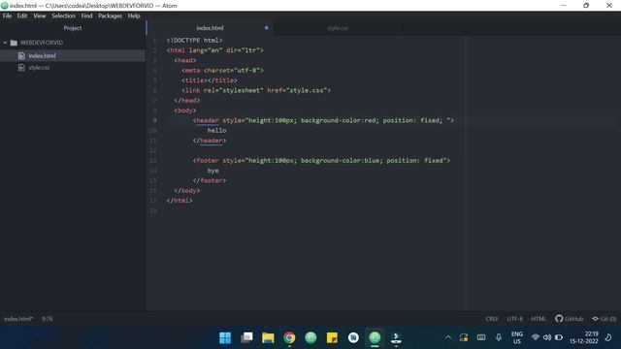Click the battery tray icon

(559, 337)
